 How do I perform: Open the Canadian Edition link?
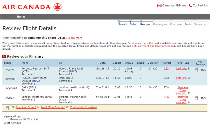(174, 6)
